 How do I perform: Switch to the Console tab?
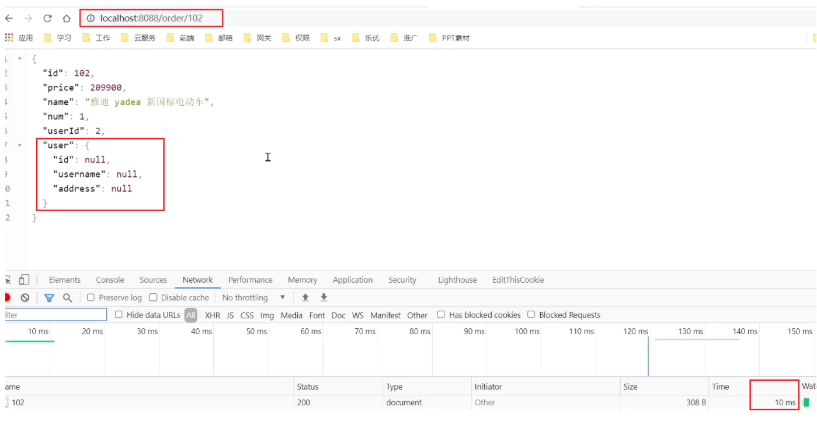(x=110, y=280)
